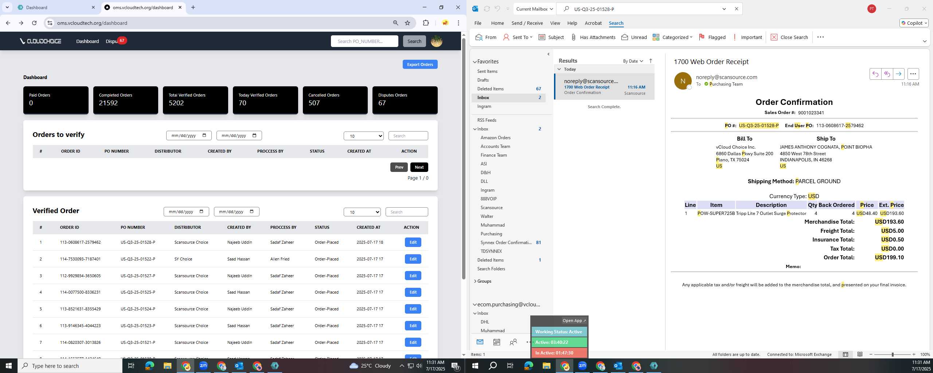
Task: Click the zoom magnifier in the address bar
Action: point(395,23)
